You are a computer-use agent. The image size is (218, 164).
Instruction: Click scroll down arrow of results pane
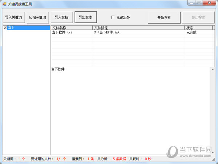click(x=213, y=153)
